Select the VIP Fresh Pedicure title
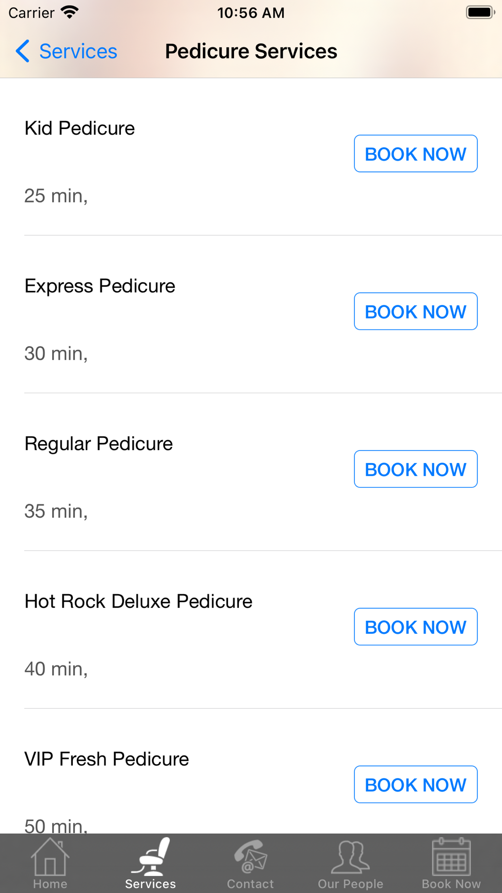 [x=107, y=759]
